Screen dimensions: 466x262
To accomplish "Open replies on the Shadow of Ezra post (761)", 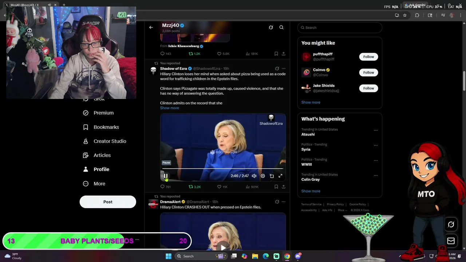I will 165,187.
